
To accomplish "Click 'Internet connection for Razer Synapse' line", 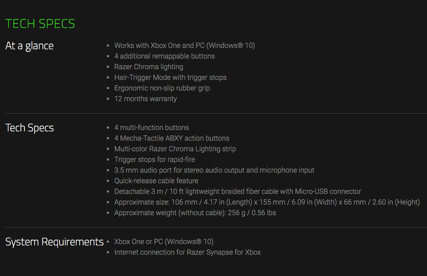I will coord(187,252).
